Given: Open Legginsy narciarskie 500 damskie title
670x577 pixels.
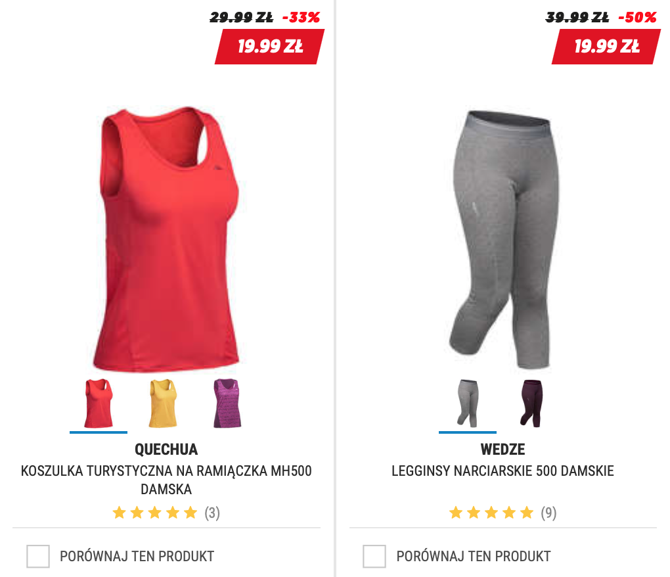Looking at the screenshot, I should (503, 471).
